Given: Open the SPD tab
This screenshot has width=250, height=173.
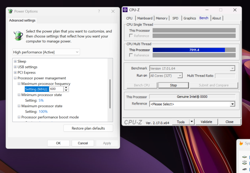Looking at the screenshot, I should point(175,18).
